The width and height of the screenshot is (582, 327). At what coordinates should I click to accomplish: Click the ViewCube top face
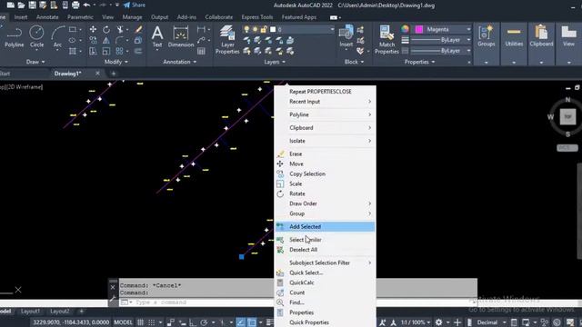pyautogui.click(x=567, y=117)
